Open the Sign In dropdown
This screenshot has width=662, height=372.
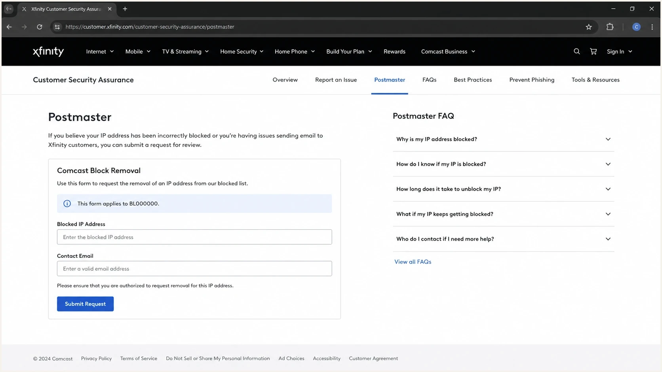point(620,51)
